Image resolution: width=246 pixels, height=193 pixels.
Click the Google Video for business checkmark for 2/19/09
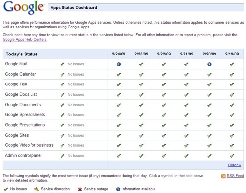pyautogui.click(x=232, y=146)
